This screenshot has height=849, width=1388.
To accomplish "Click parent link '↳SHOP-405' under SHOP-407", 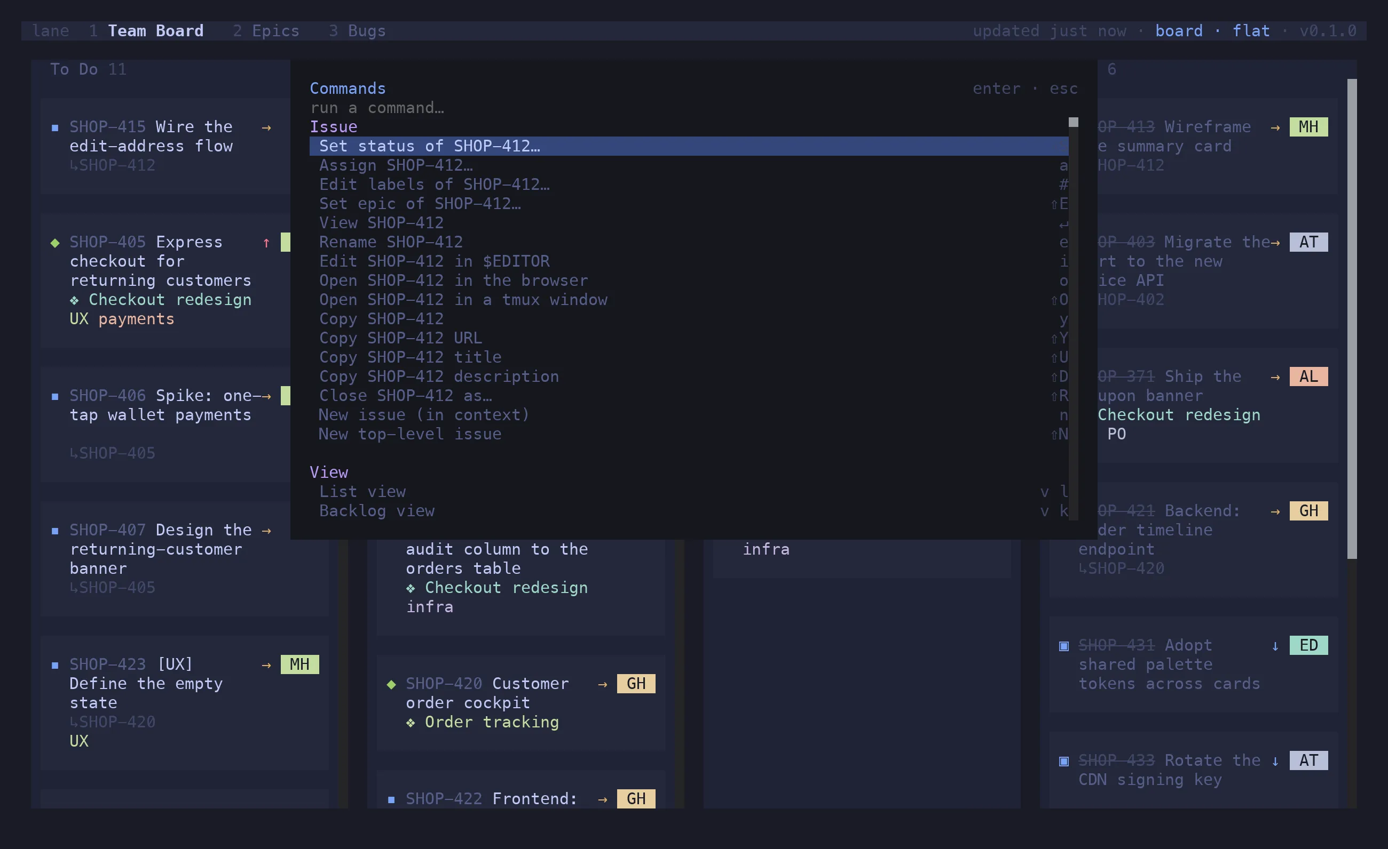I will 113,588.
